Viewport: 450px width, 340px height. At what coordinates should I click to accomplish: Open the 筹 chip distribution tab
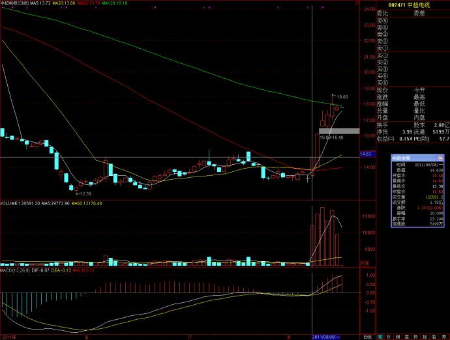tap(445, 337)
